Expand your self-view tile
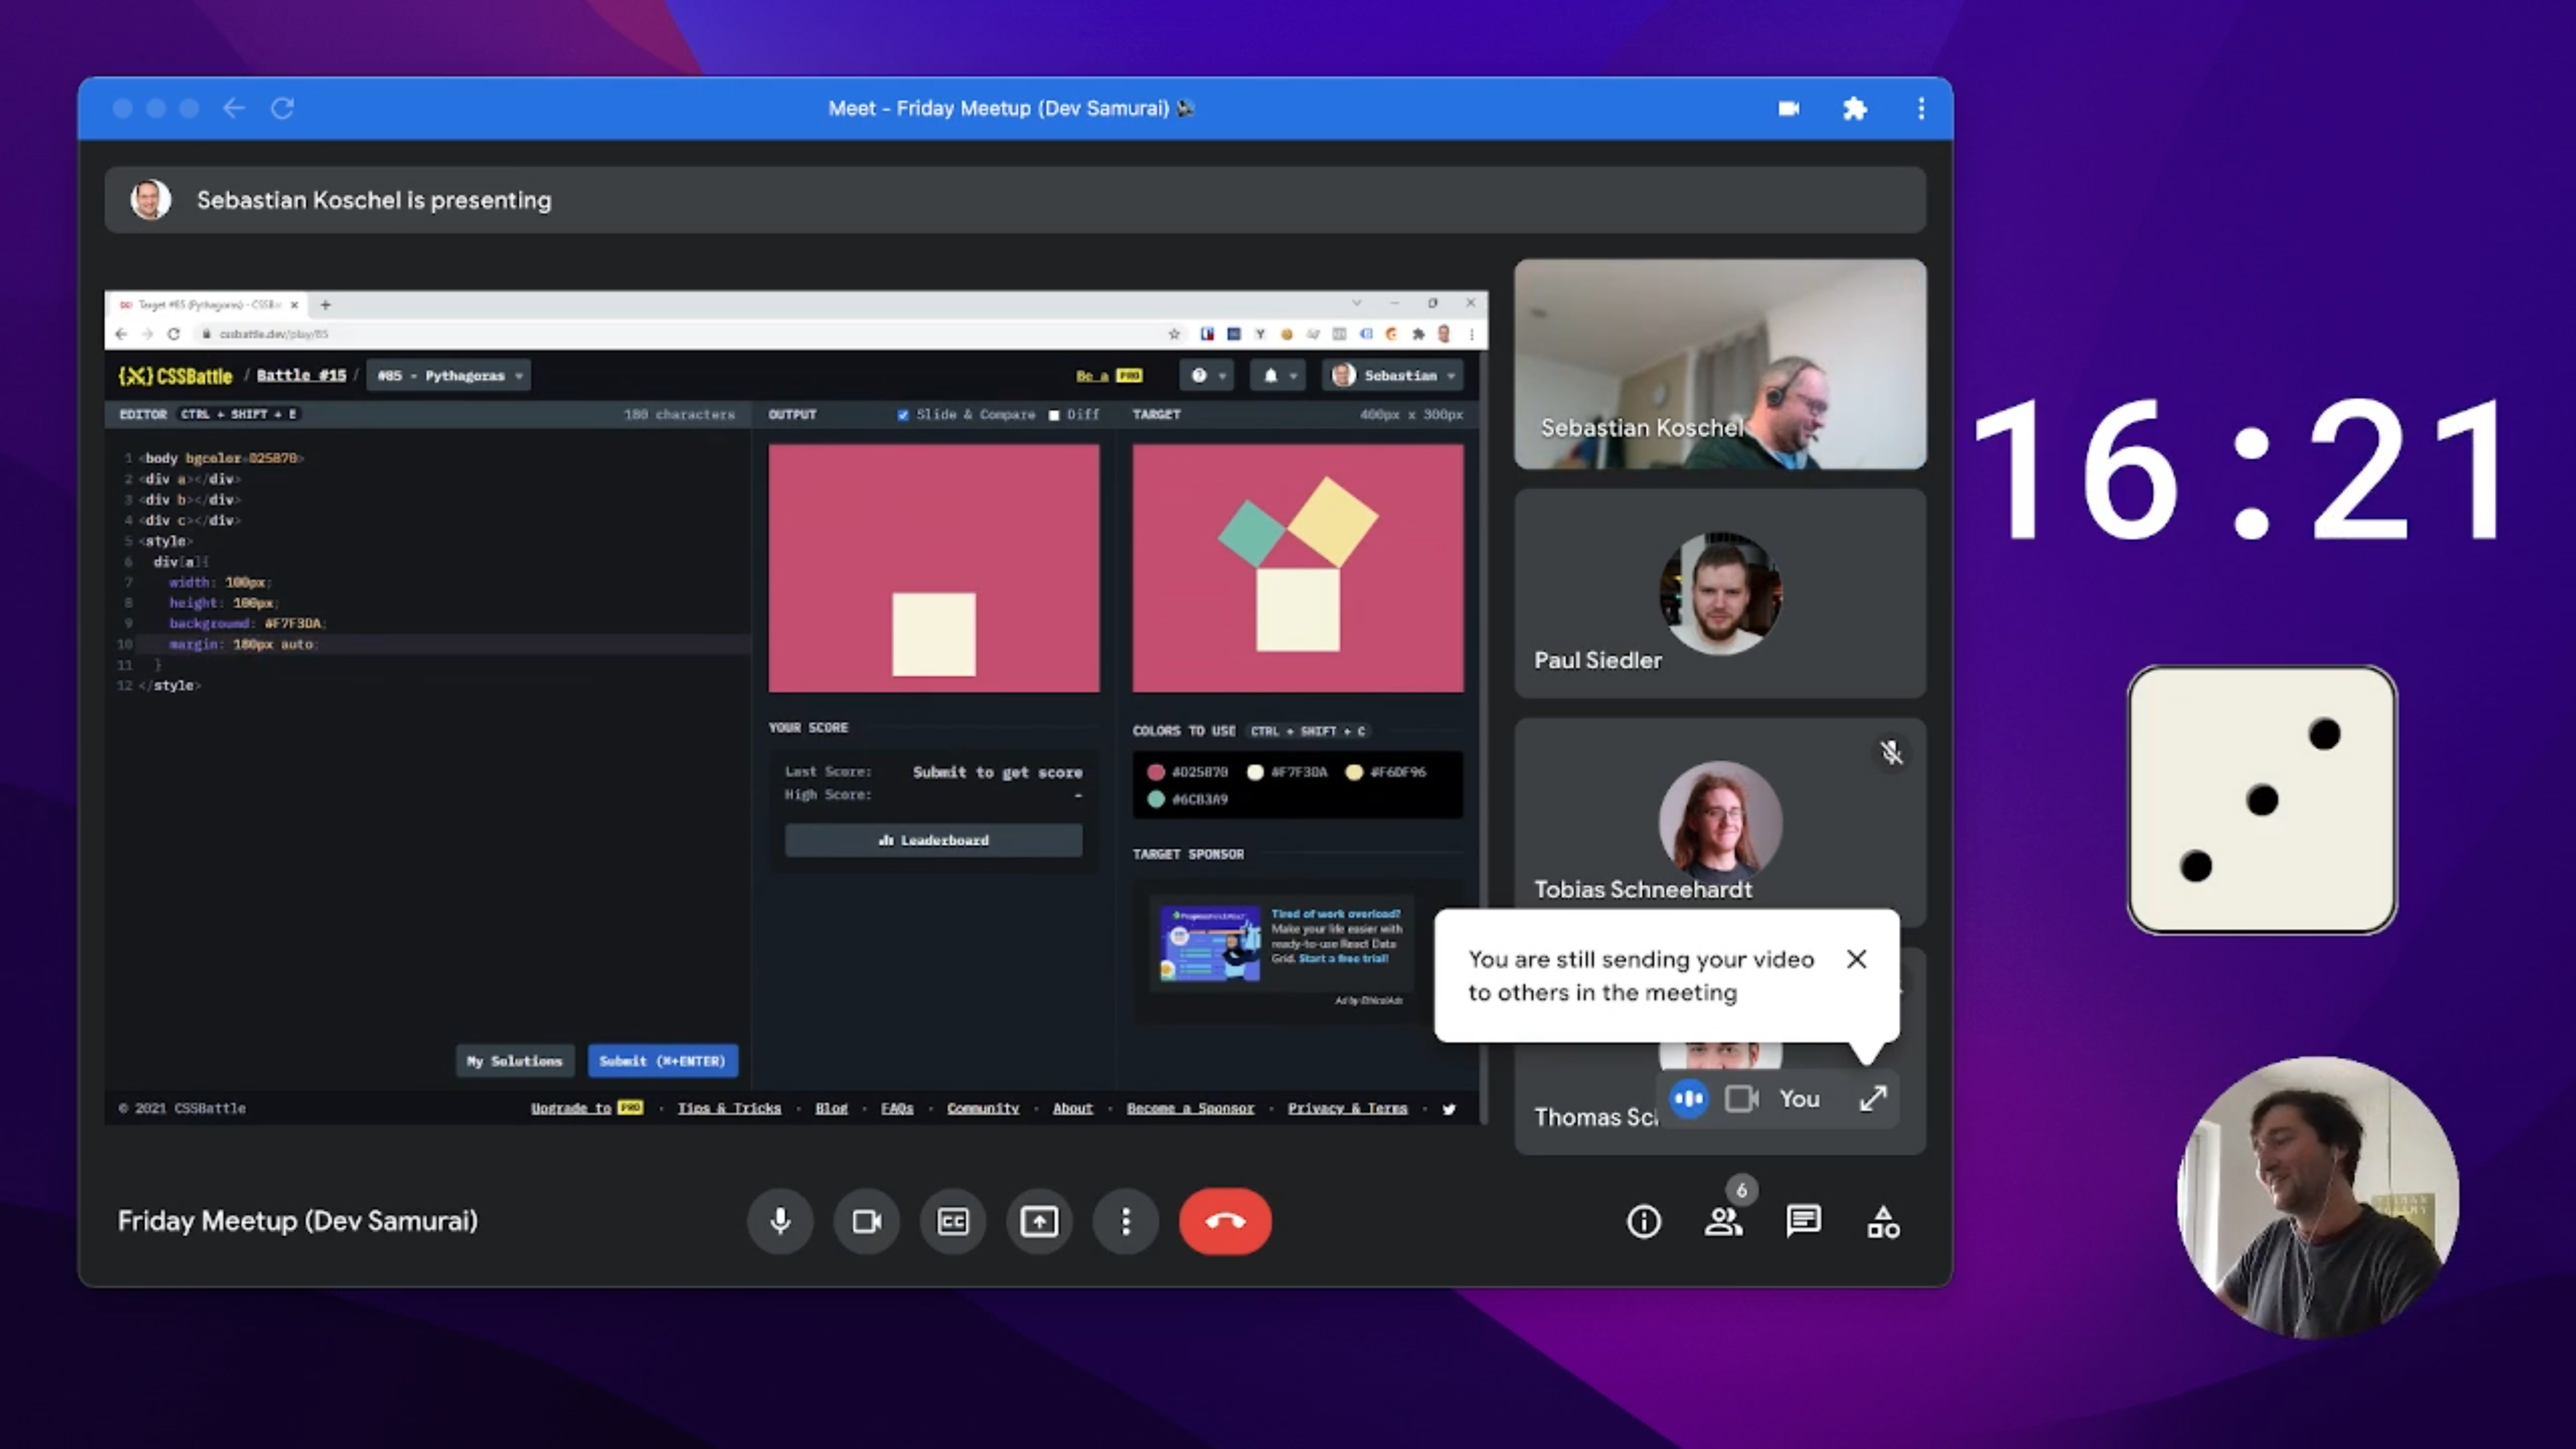This screenshot has height=1449, width=2576. coord(1872,1098)
